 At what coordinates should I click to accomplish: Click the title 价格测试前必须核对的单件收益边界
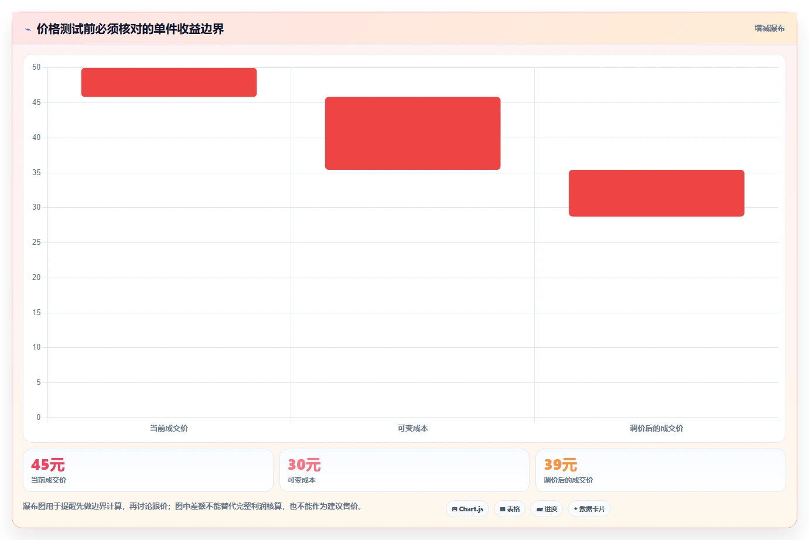click(130, 29)
